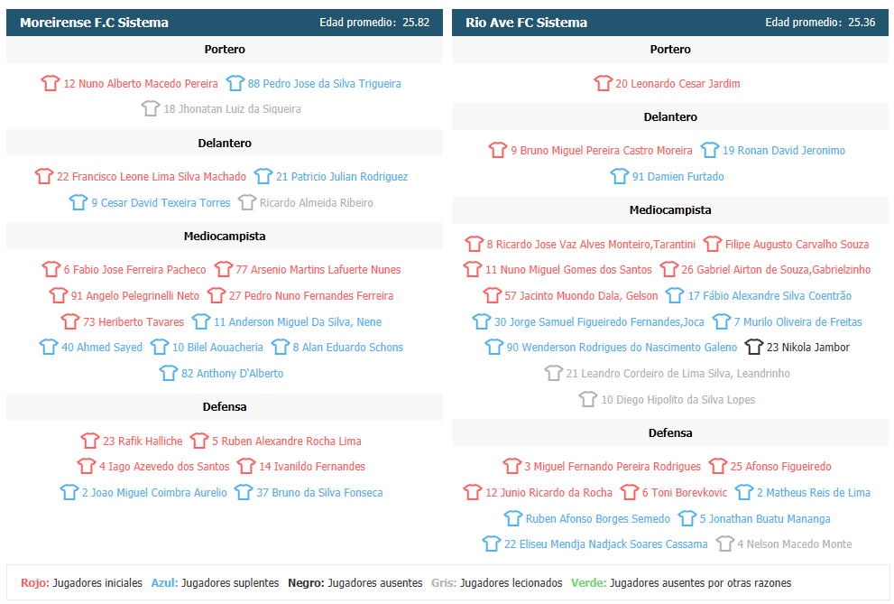Click the gray jersey icon beside Leandro Cordeiro de Lima Silva
Screen dimensions: 894x604
point(554,373)
